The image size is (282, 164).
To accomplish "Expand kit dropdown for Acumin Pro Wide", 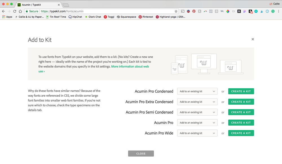I will [197, 133].
